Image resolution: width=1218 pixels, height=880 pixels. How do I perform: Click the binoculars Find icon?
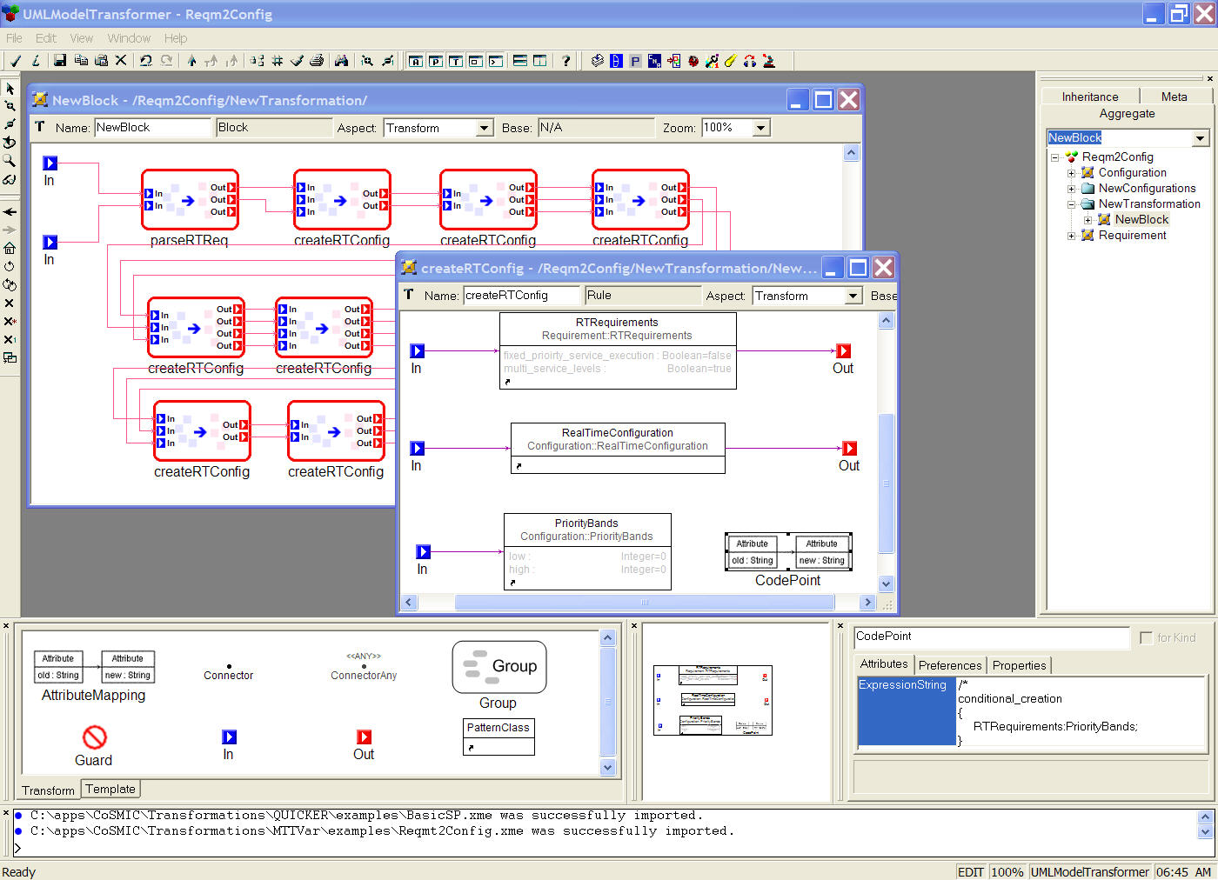(x=341, y=61)
